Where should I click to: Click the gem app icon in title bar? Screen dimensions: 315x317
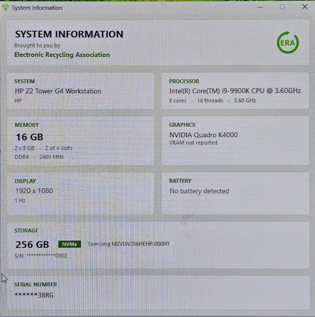coord(5,8)
